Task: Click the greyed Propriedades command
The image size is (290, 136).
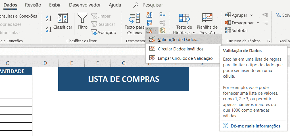Action: [11, 24]
